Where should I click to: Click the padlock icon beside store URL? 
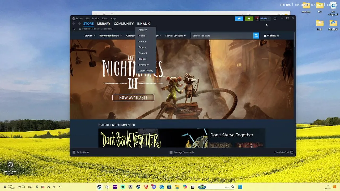click(80, 29)
